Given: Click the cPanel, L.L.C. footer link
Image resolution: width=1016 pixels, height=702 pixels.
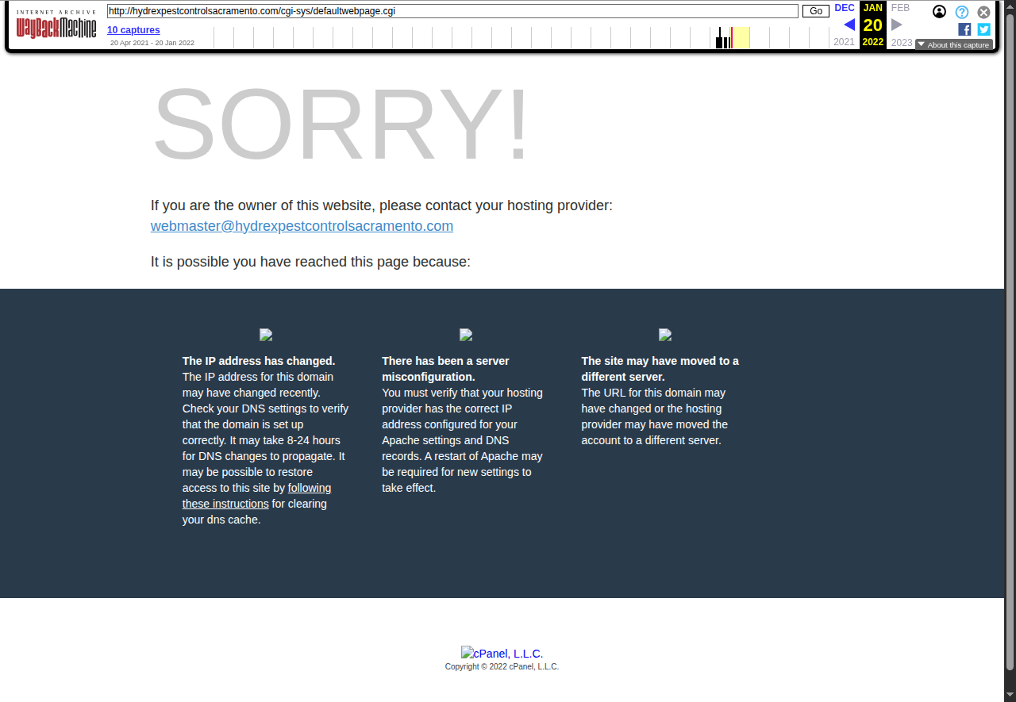Looking at the screenshot, I should point(502,654).
